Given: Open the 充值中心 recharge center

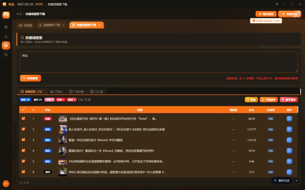Looking at the screenshot, I should (x=290, y=14).
